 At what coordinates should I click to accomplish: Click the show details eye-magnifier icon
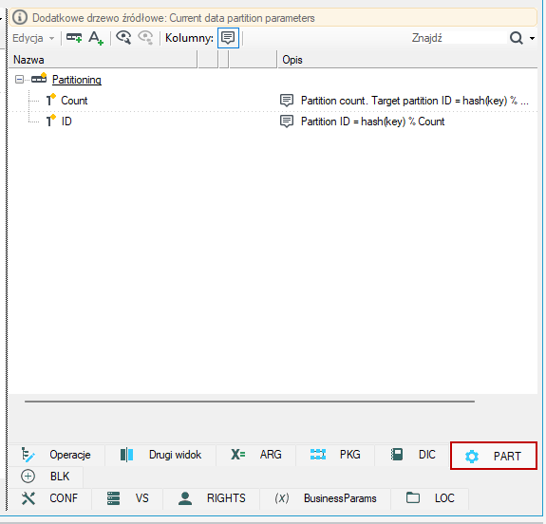pos(123,38)
